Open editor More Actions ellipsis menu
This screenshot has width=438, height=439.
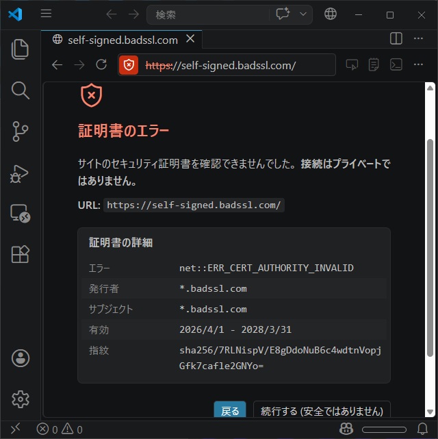coord(418,39)
